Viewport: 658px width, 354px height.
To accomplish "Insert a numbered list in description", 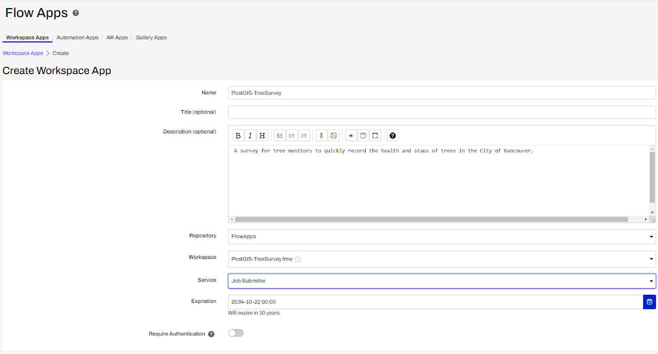I will pyautogui.click(x=304, y=135).
